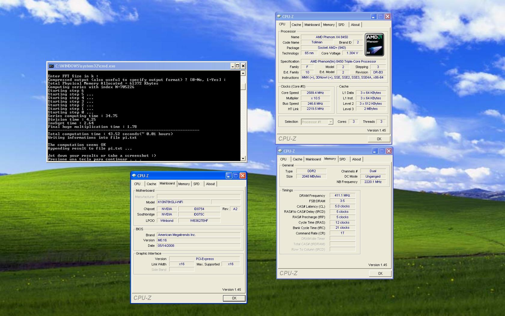Open Memory tab in Mainboard window
Viewport: 505px width, 316px height.
(184, 184)
